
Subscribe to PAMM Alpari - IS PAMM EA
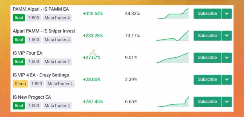coord(207,13)
